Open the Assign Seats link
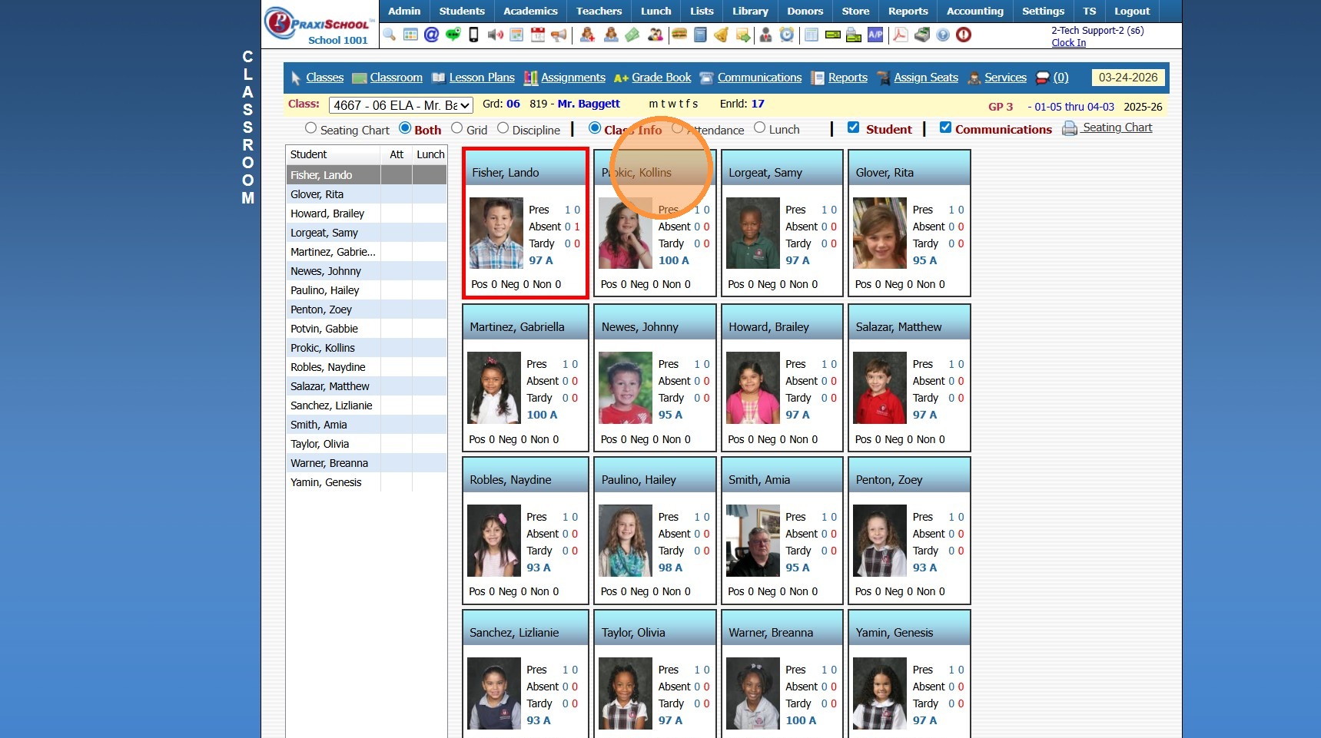1321x738 pixels. coord(926,78)
